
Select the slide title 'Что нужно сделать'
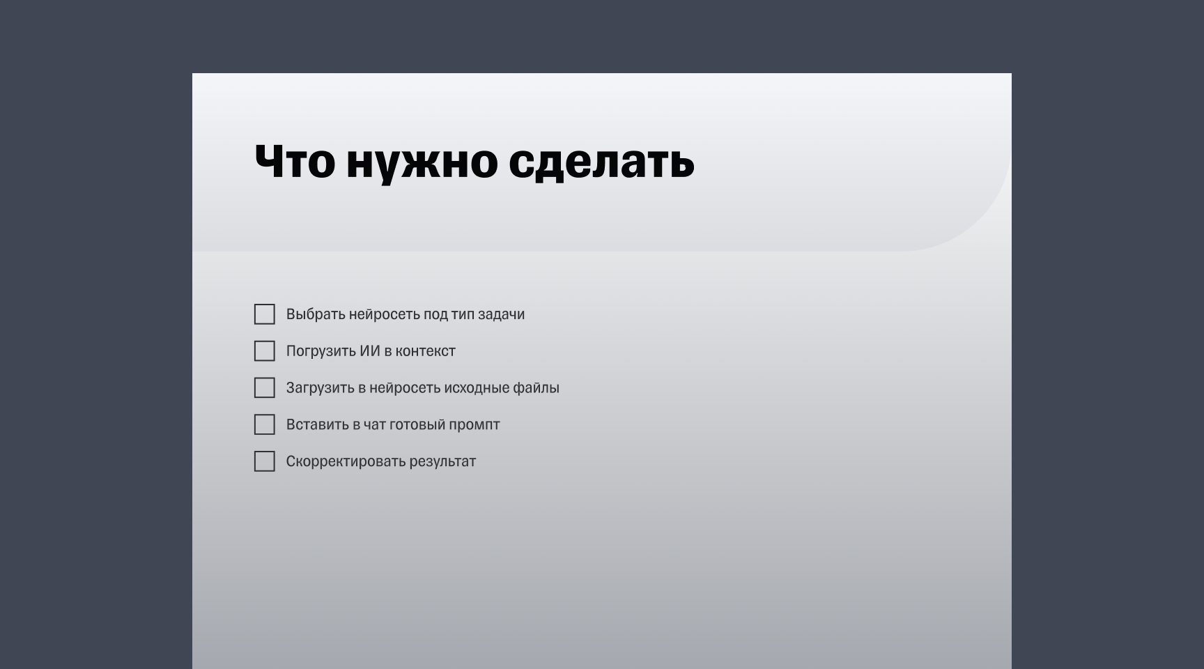(x=474, y=164)
